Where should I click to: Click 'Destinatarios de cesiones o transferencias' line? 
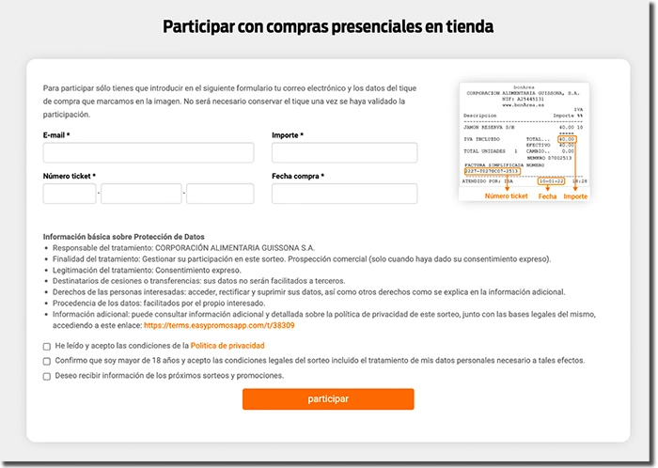pyautogui.click(x=199, y=281)
